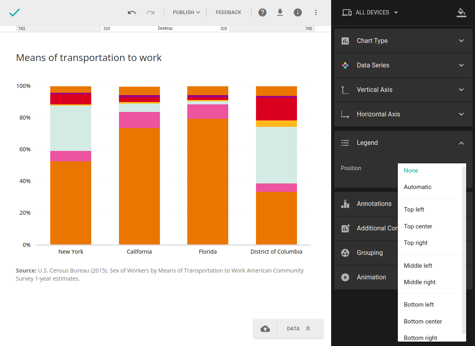The height and width of the screenshot is (346, 475).
Task: Click the redo arrow icon
Action: (x=150, y=12)
